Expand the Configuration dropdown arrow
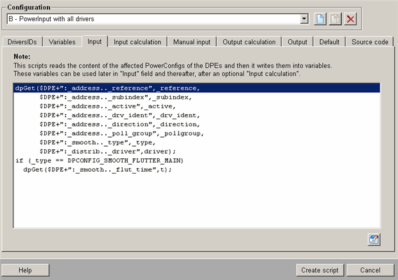 coord(304,19)
